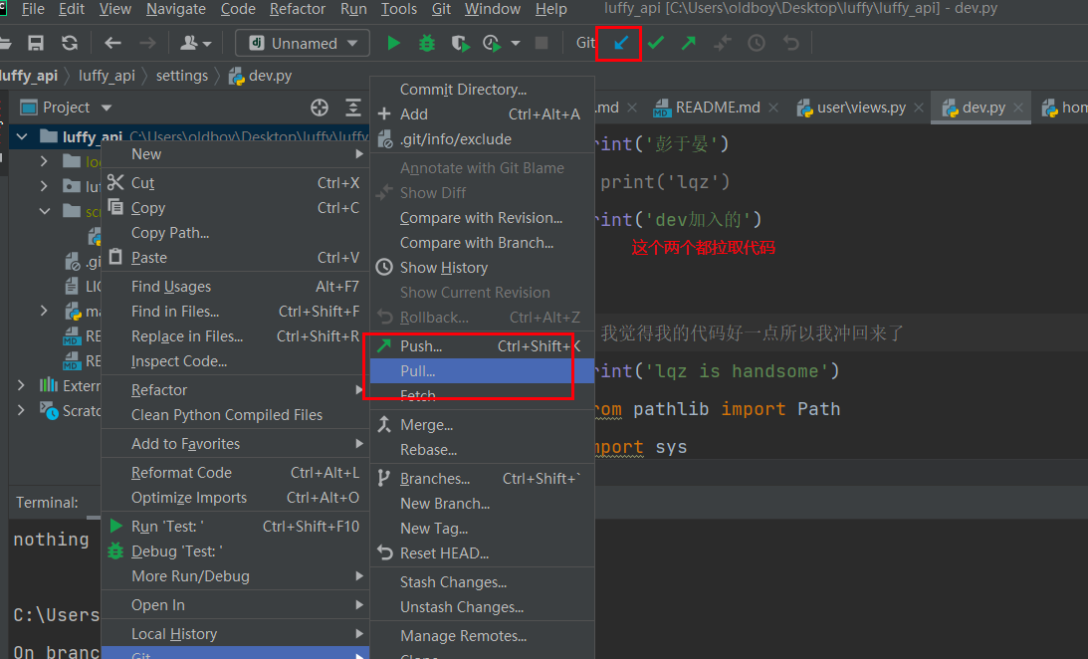Choose Commit Directory... option
The height and width of the screenshot is (659, 1088).
click(482, 90)
